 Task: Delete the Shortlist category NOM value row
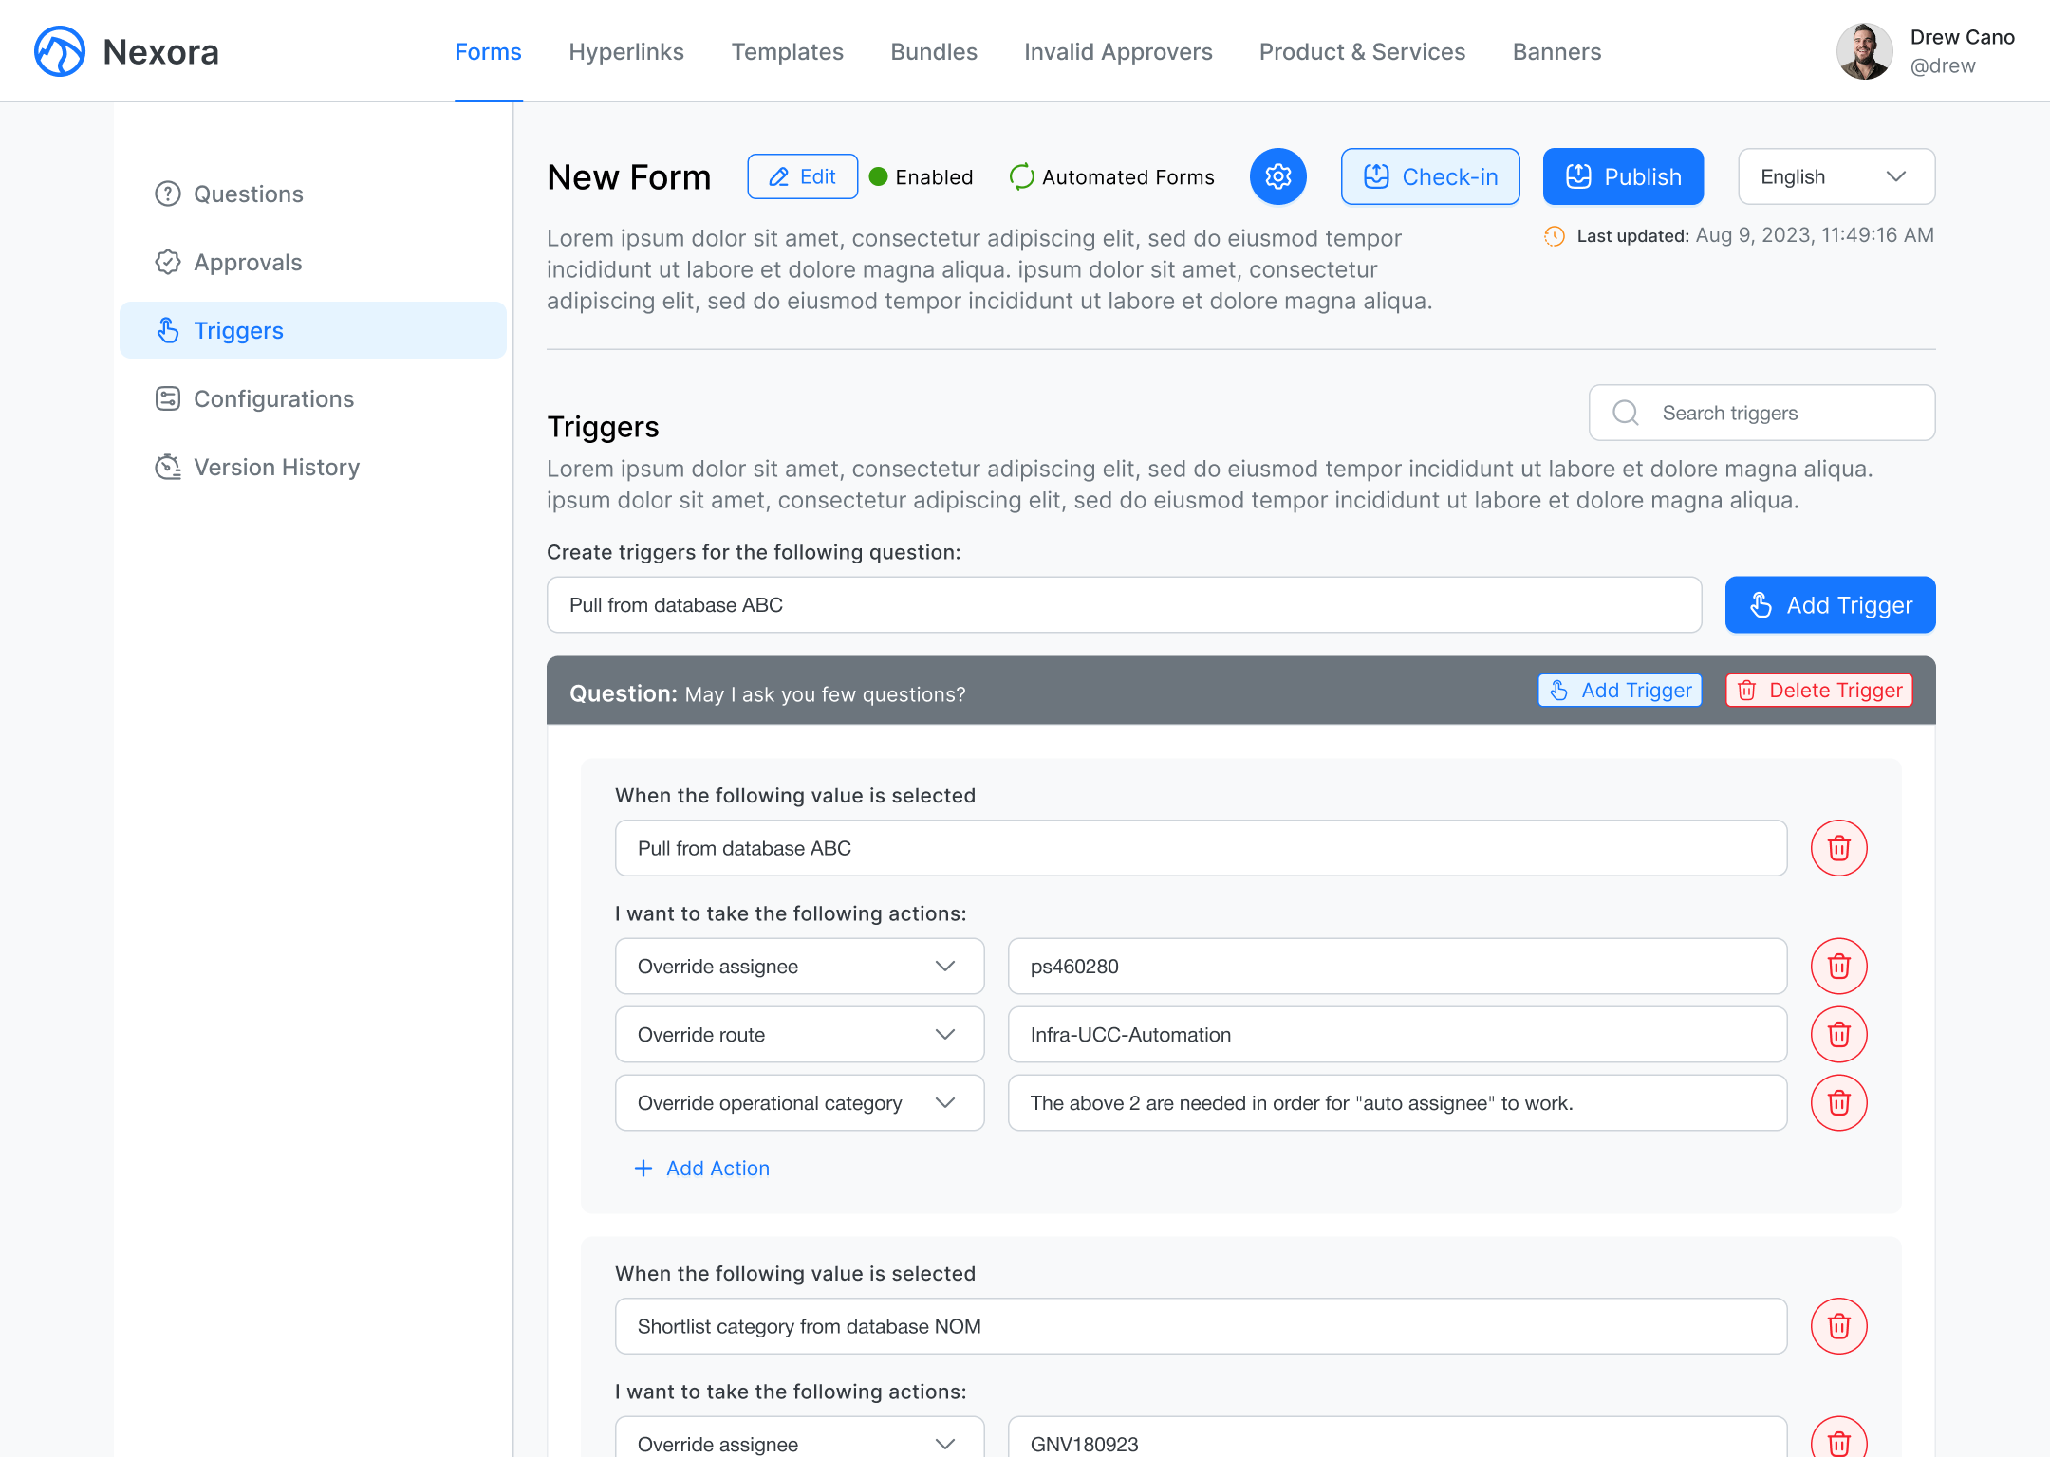click(x=1838, y=1326)
